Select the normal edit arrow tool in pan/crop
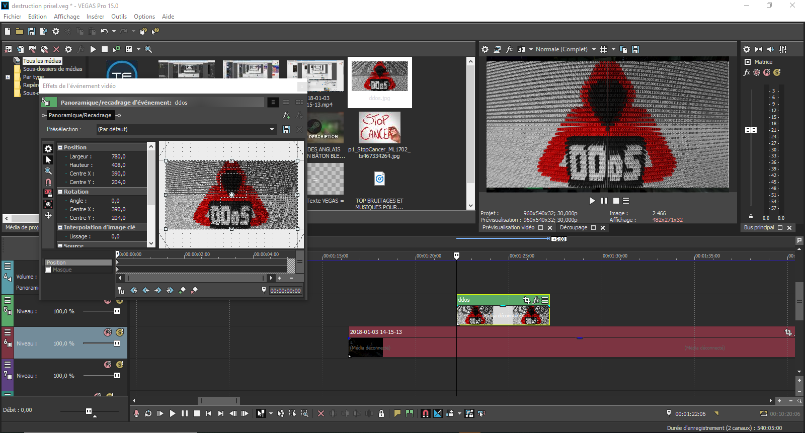Image resolution: width=805 pixels, height=433 pixels. (x=48, y=160)
